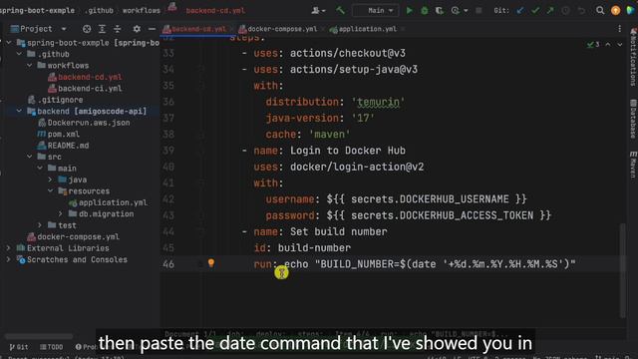
Task: Select Dockerrun.aws.json file
Action: click(89, 123)
